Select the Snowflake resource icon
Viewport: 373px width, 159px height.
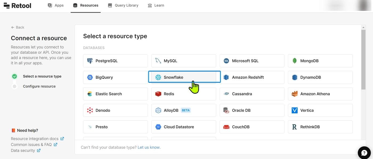[x=158, y=77]
